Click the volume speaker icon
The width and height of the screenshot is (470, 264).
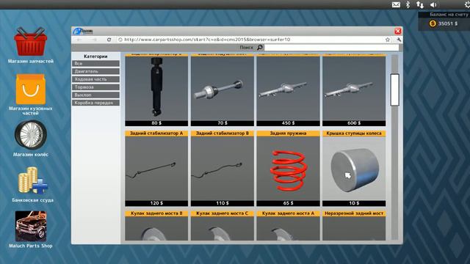coord(433,4)
